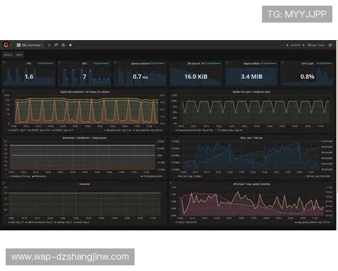Shift the time range back with left chevron
The height and width of the screenshot is (271, 338).
coord(287,45)
